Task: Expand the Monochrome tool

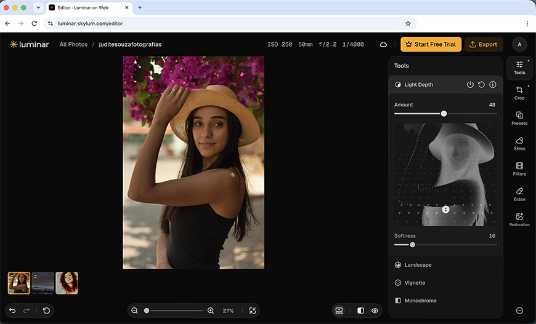Action: tap(445, 301)
